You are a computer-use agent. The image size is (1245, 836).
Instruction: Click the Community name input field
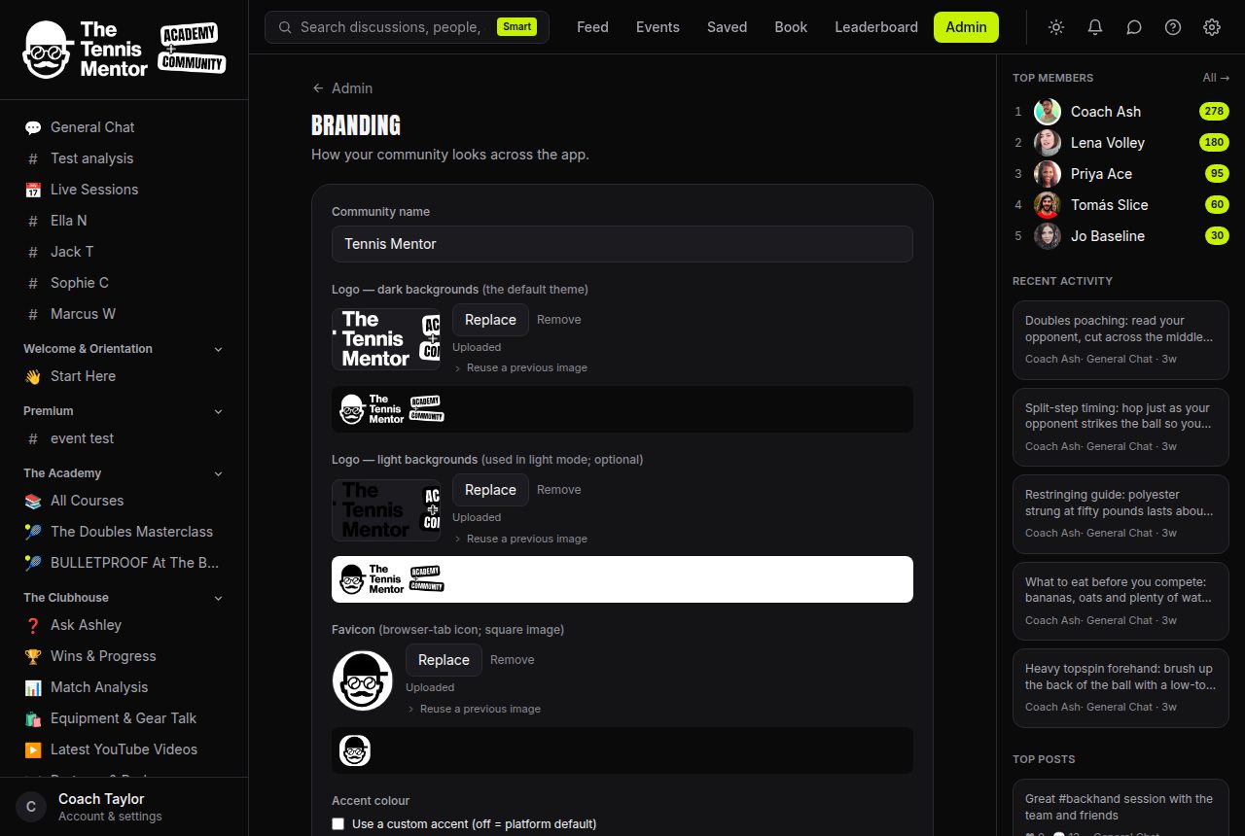click(x=622, y=244)
